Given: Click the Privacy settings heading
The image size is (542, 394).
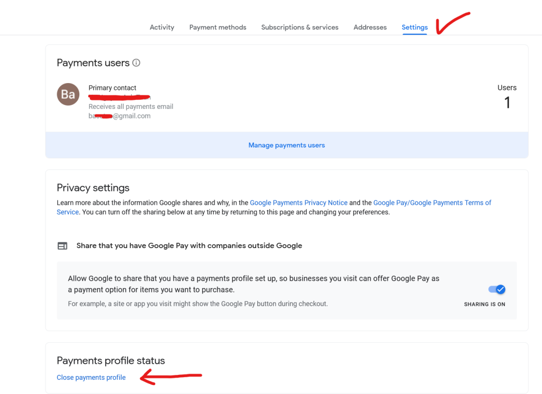Looking at the screenshot, I should 93,188.
